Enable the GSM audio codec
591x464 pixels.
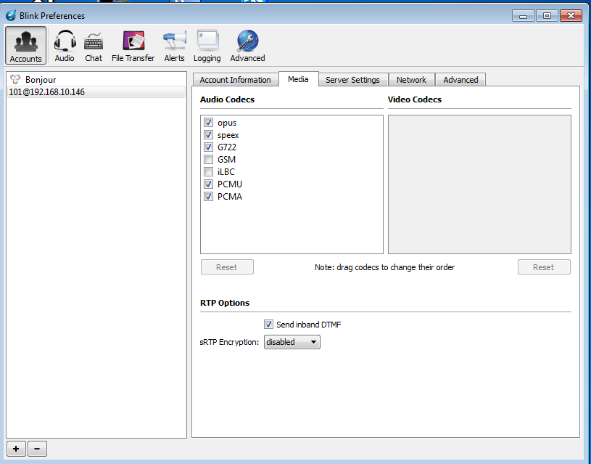tap(209, 160)
